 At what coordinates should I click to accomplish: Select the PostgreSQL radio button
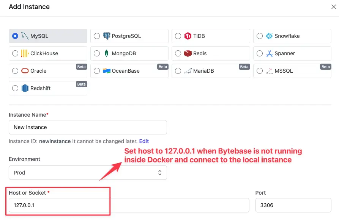coord(97,36)
